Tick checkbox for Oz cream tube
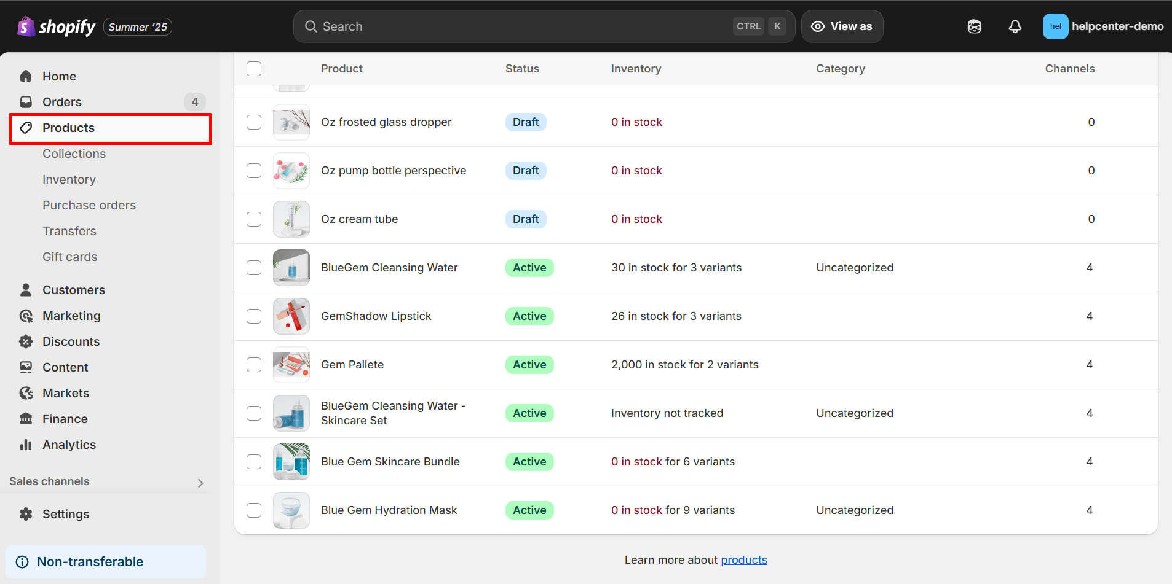The image size is (1172, 584). point(254,219)
